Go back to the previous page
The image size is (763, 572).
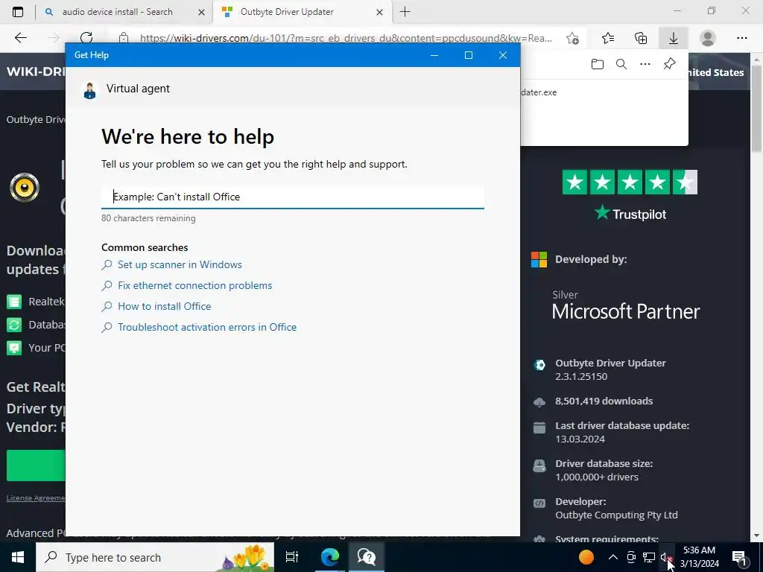(x=20, y=38)
